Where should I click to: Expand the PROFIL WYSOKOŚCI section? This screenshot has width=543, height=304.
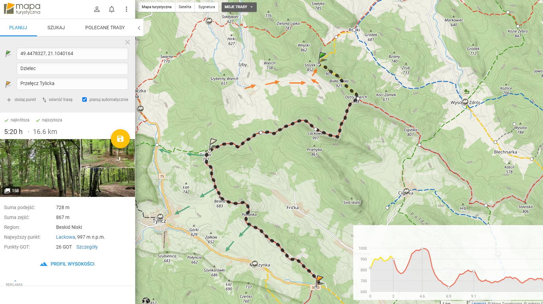(67, 264)
